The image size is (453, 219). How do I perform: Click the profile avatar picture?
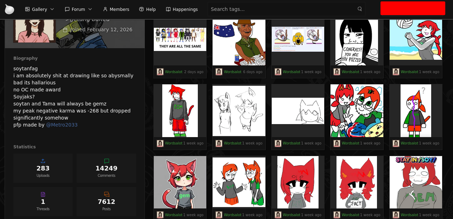(34, 31)
